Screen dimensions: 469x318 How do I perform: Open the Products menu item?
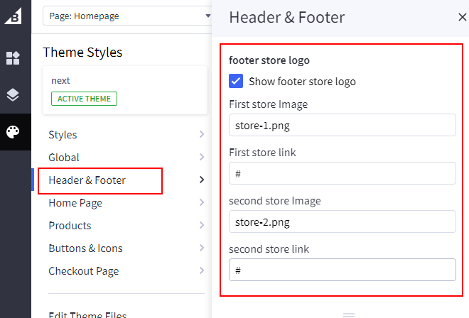pyautogui.click(x=70, y=226)
